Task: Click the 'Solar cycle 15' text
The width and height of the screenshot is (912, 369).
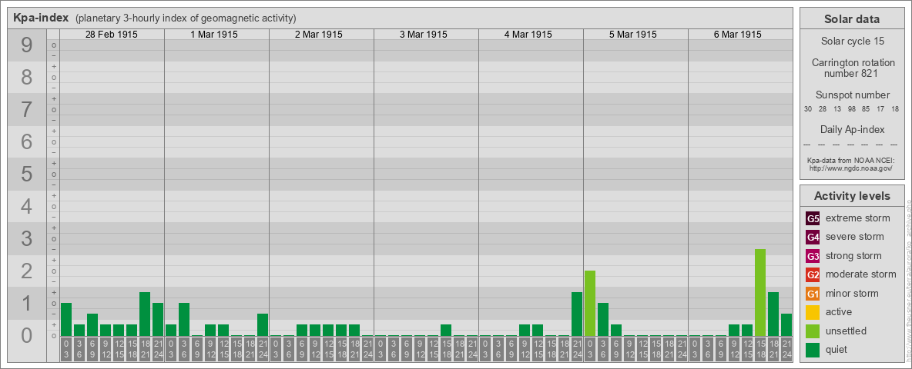Action: click(852, 42)
